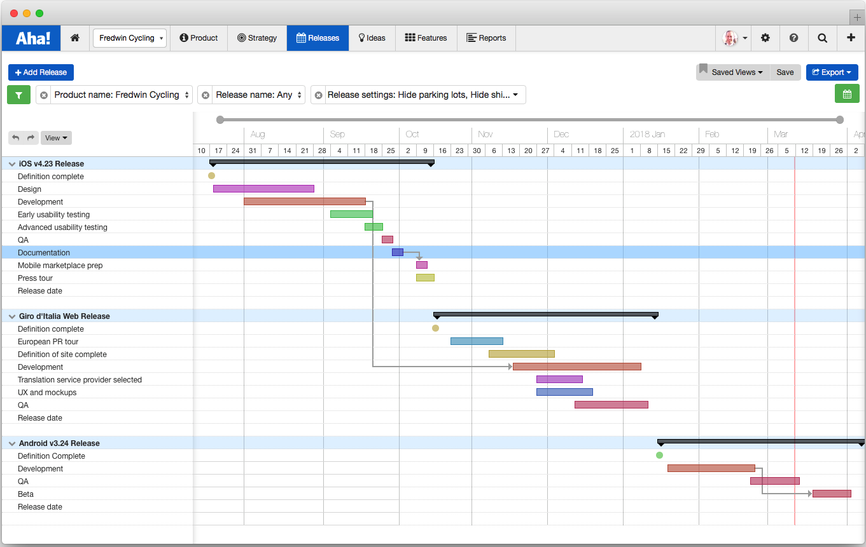This screenshot has width=866, height=547.
Task: Click the green calendar icon on the right
Action: (847, 93)
